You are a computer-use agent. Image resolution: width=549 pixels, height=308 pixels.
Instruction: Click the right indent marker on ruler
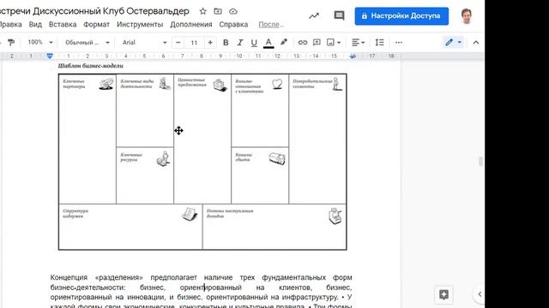pos(353,56)
